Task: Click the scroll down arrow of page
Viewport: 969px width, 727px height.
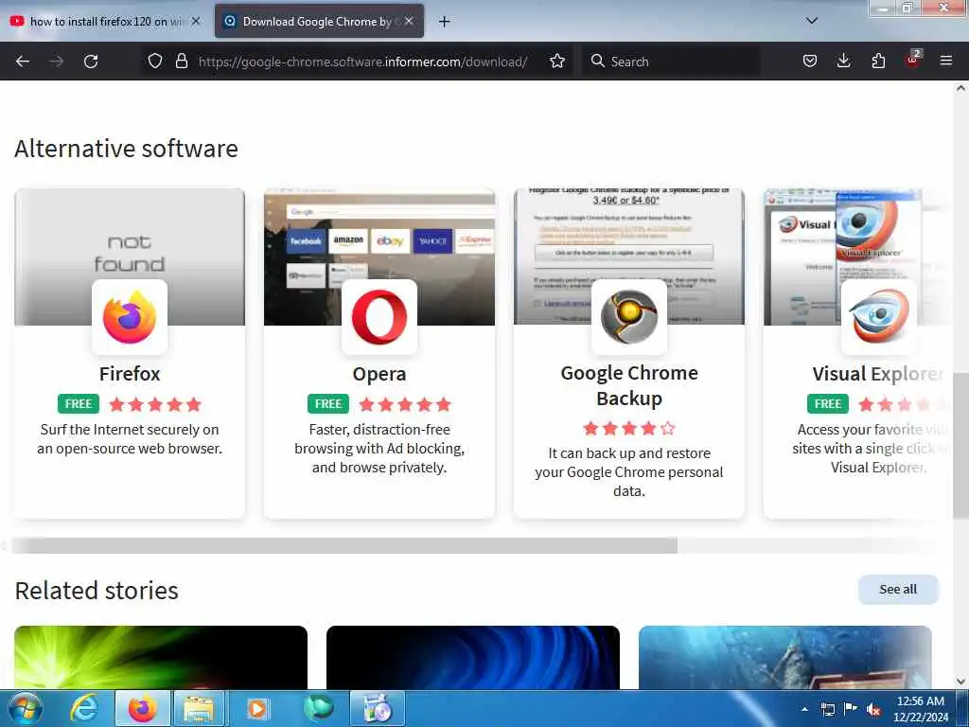Action: [960, 682]
